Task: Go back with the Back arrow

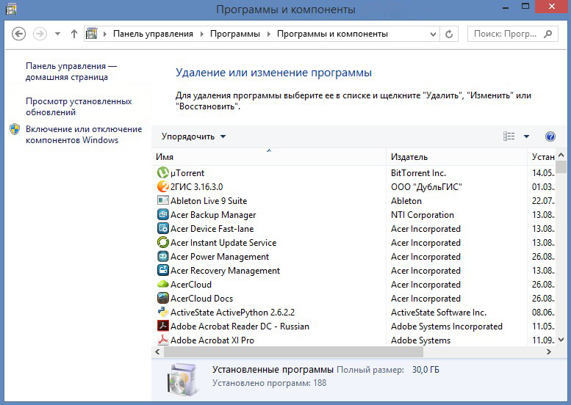Action: pyautogui.click(x=18, y=34)
